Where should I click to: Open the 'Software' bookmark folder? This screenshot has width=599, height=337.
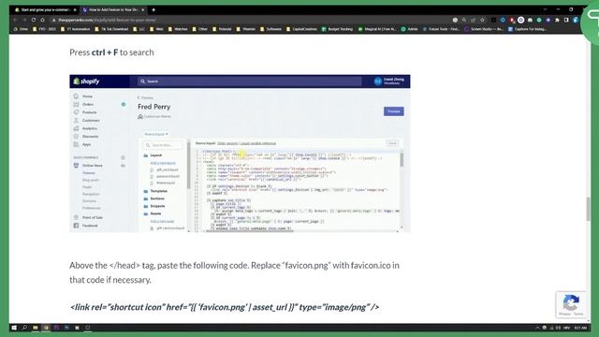coord(270,29)
